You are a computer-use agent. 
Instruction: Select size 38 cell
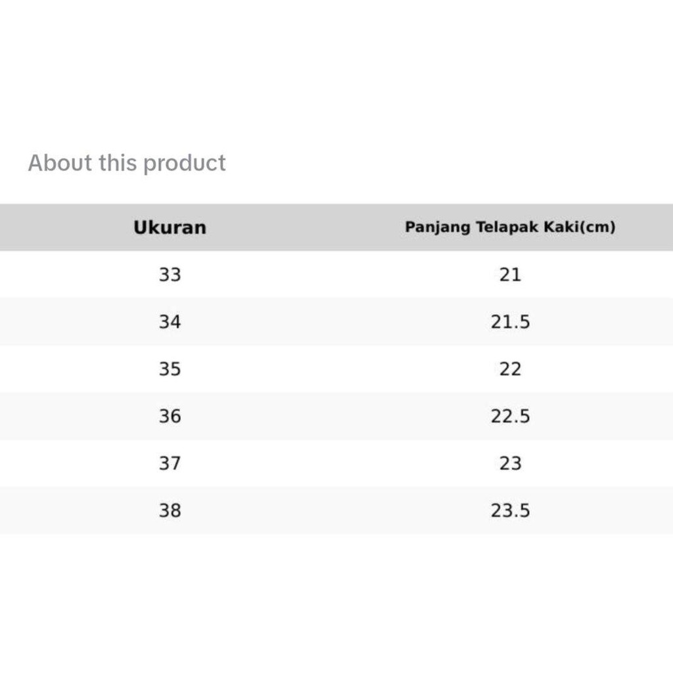tap(170, 511)
